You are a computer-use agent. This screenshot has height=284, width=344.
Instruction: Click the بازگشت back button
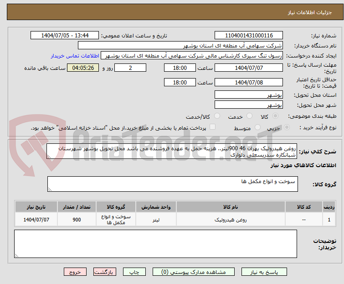(105, 272)
